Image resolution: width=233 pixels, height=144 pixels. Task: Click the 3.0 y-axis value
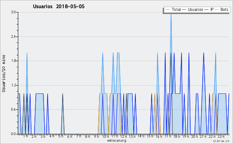click(x=13, y=12)
